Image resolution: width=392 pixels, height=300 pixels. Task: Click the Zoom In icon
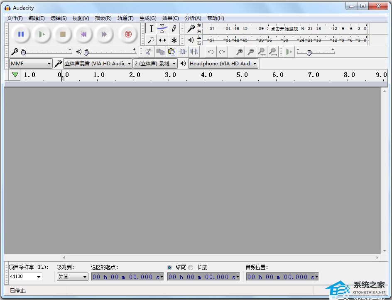(239, 52)
